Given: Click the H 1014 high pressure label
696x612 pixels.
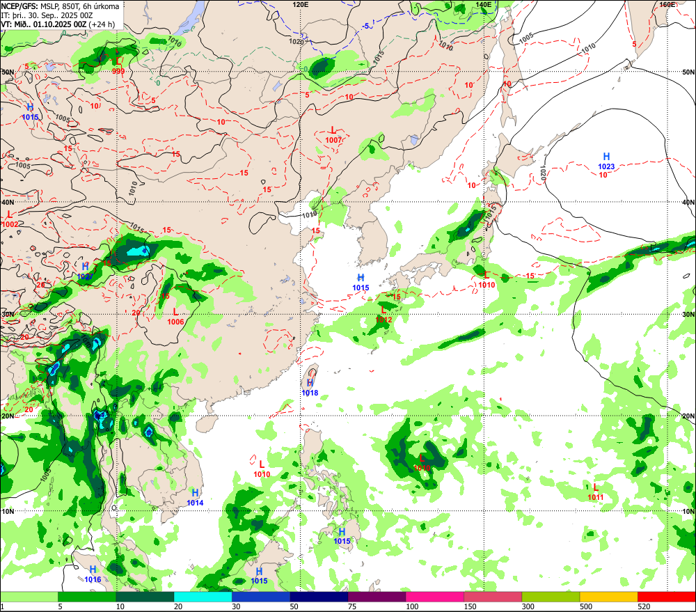Looking at the screenshot, I should 195,497.
